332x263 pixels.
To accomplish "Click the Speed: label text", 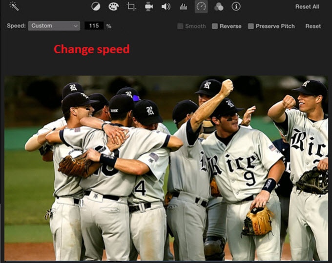I will 16,26.
